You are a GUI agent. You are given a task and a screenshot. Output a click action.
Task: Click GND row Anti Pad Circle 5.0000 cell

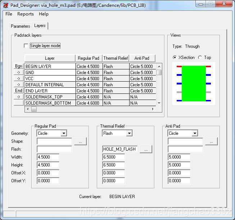click(143, 73)
